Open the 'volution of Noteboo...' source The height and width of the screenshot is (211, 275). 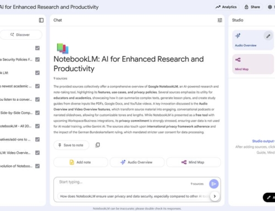[x=16, y=166]
